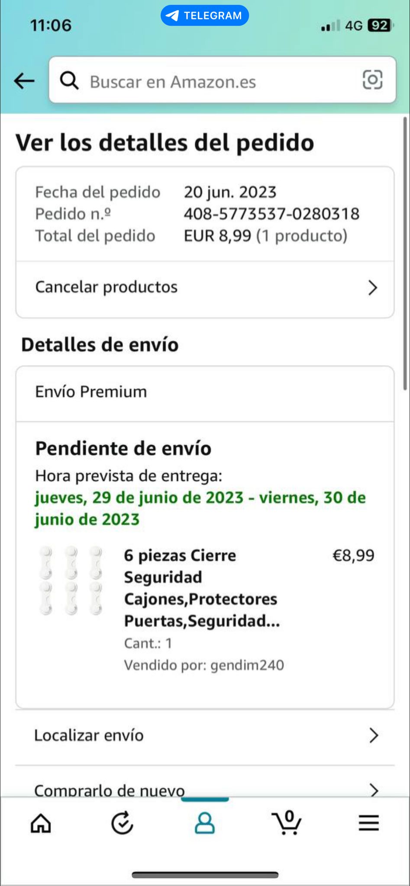Open the hamburger menu icon
Screen dimensions: 410x886
point(368,823)
